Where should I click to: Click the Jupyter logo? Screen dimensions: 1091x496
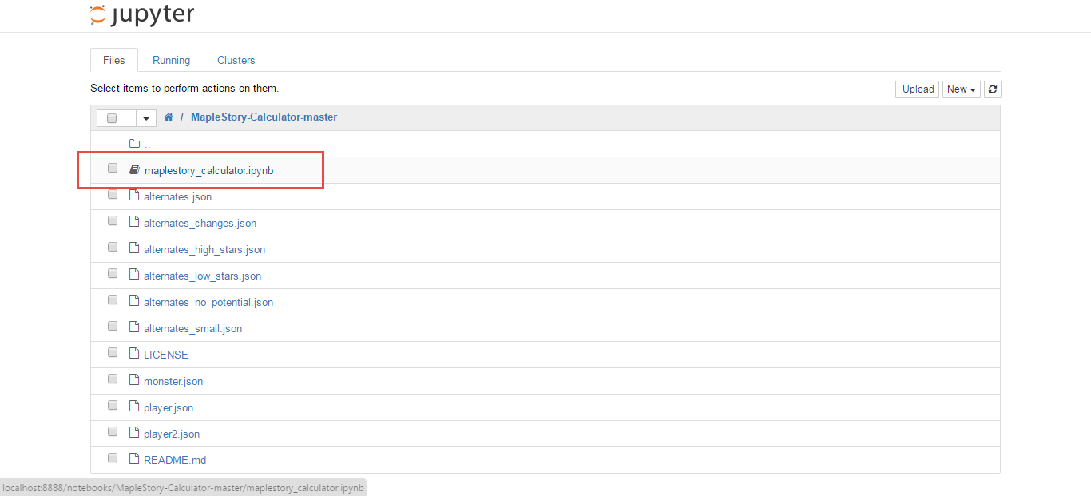coord(142,14)
